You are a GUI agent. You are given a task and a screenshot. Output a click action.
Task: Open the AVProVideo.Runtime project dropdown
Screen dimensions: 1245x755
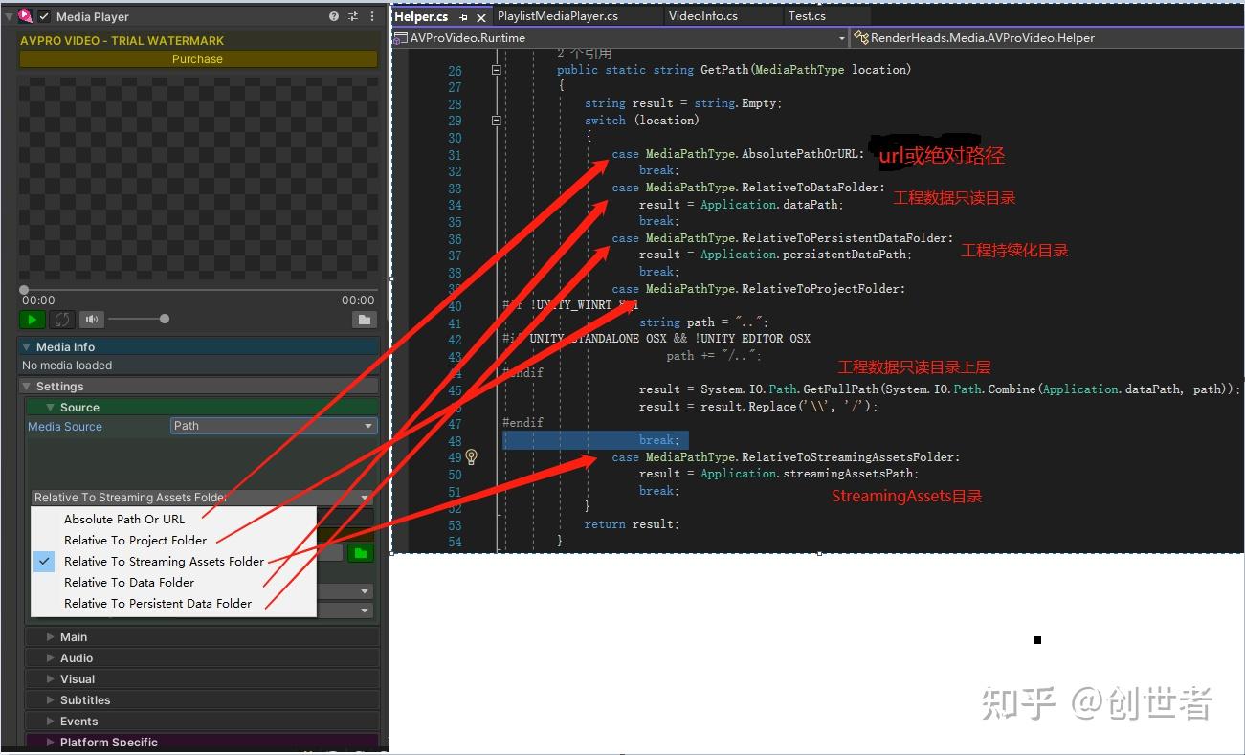click(617, 38)
